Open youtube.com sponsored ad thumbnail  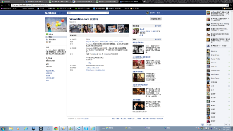point(138,49)
